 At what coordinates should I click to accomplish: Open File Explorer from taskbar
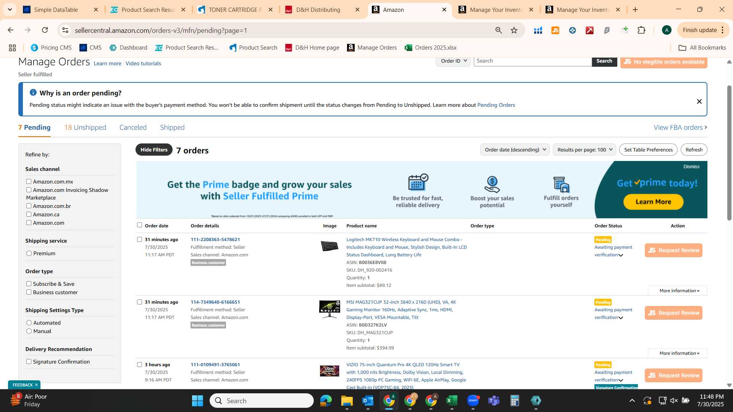(347, 401)
